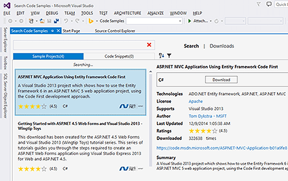The image size is (288, 181).
Task: Open the Redo history dropdown
Action: [83, 21]
